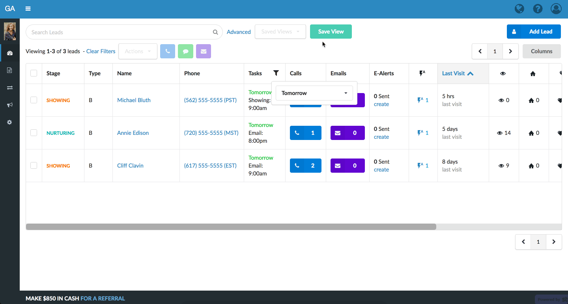568x304 pixels.
Task: Open the help question mark icon
Action: click(538, 9)
